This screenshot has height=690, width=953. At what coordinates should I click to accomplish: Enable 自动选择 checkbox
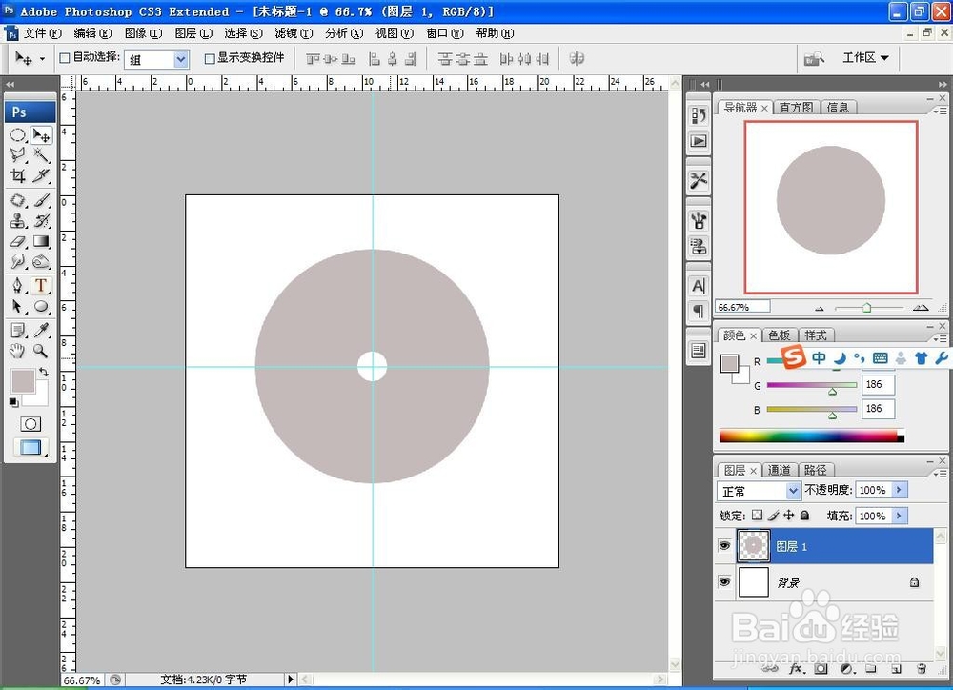[x=65, y=58]
